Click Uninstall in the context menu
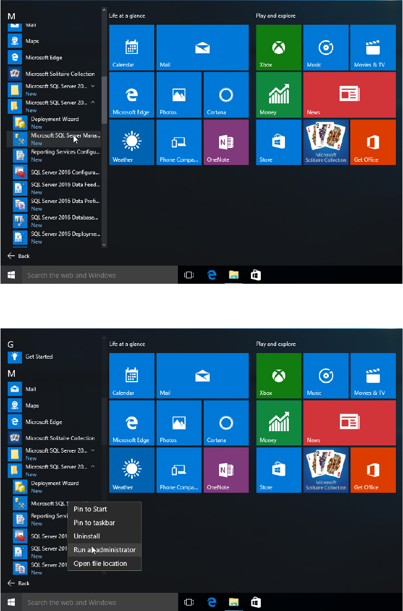Image resolution: width=403 pixels, height=611 pixels. coord(104,536)
